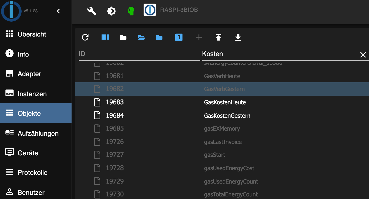Viewport: 369px width, 199px height.
Task: Select object row 19726
Action: coord(222,142)
